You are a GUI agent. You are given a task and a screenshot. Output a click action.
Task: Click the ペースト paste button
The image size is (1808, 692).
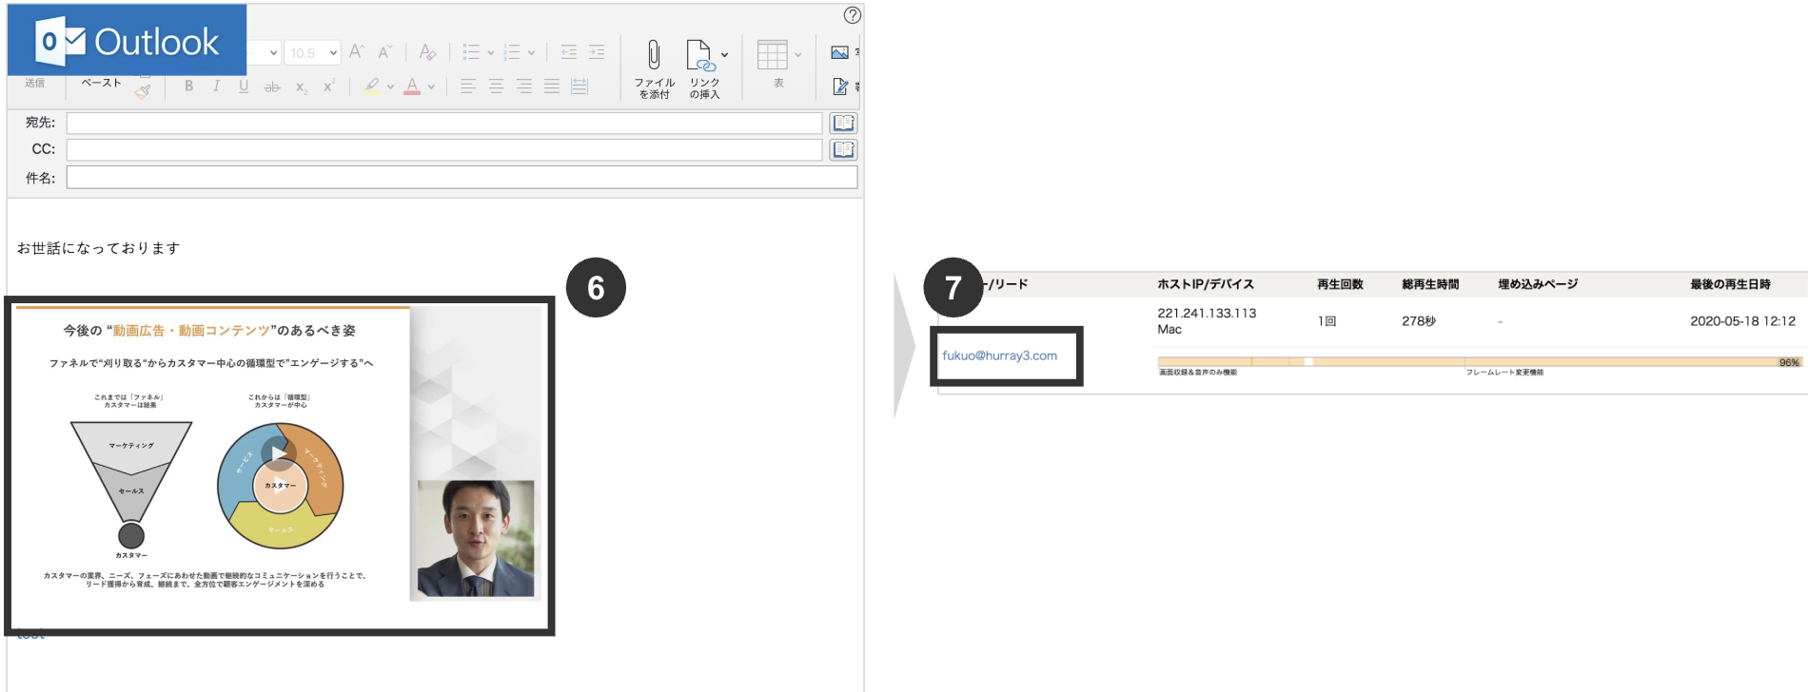point(101,83)
